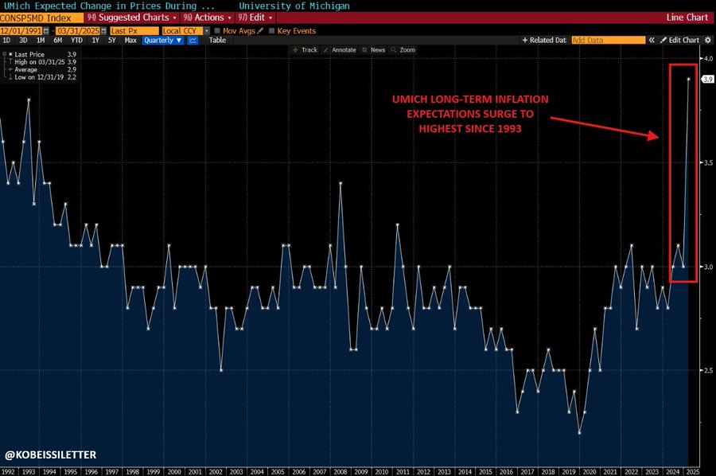Open start date calendar picker
The width and height of the screenshot is (716, 476).
pyautogui.click(x=45, y=31)
